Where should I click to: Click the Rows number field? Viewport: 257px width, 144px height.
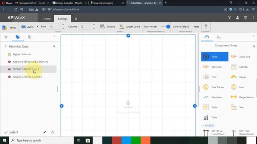coord(53,26)
